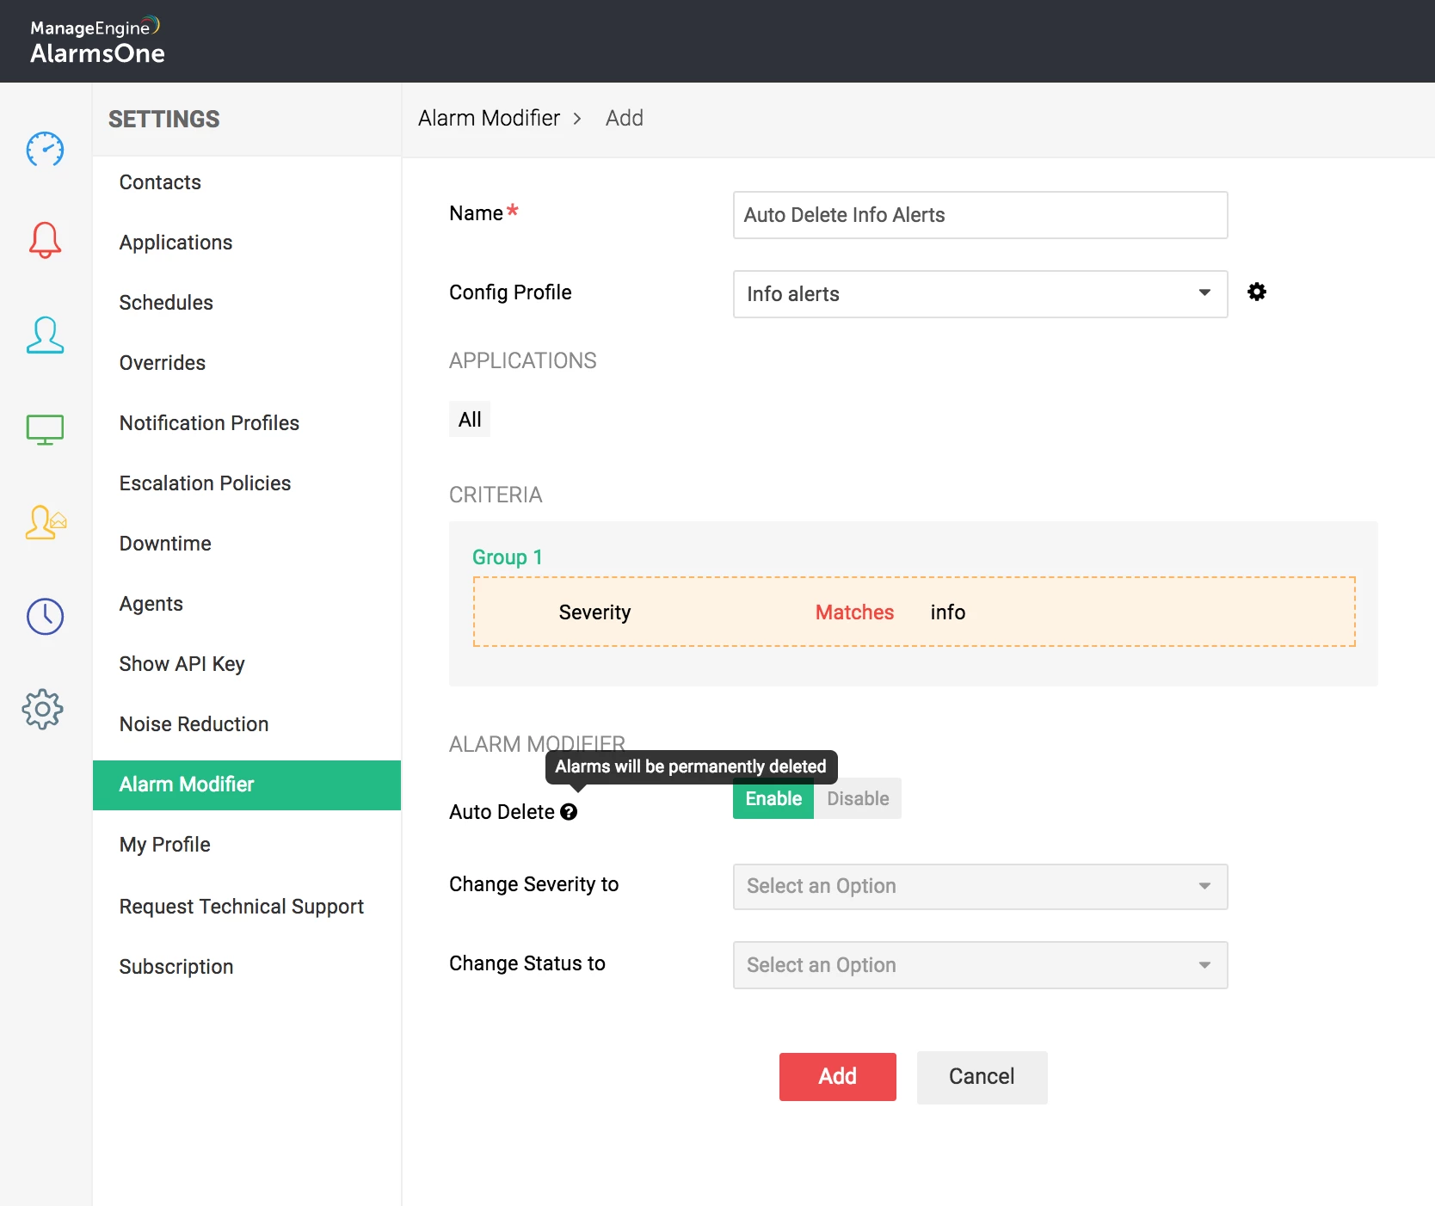Open the user contacts icon in sidebar

pyautogui.click(x=45, y=335)
